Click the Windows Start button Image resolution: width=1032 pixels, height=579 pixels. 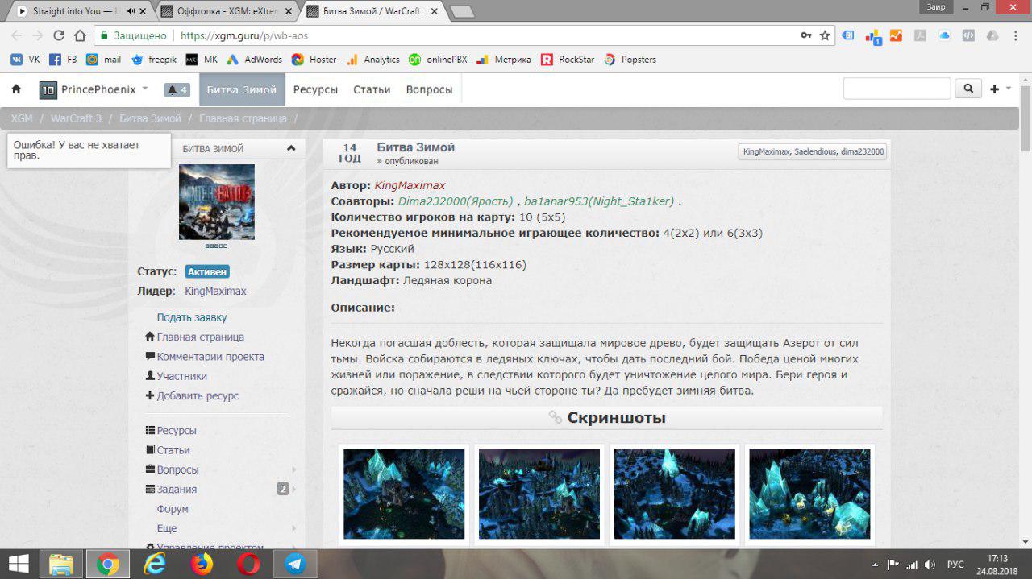tap(19, 565)
